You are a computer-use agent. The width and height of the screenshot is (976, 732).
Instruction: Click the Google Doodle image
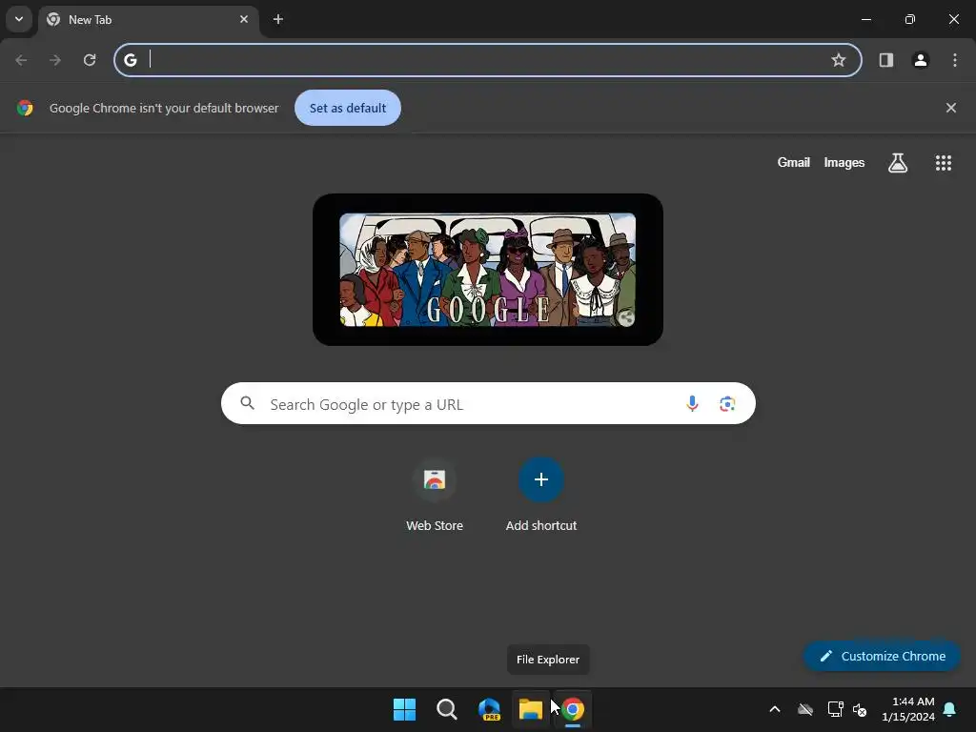[487, 270]
